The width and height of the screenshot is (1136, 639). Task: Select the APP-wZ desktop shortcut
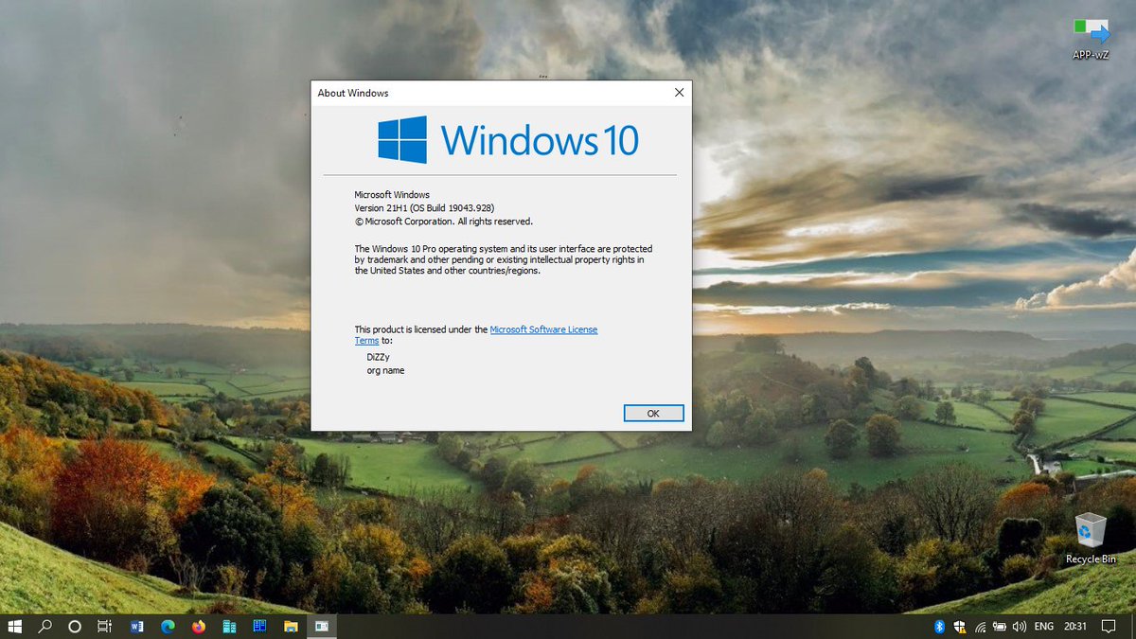tap(1091, 39)
